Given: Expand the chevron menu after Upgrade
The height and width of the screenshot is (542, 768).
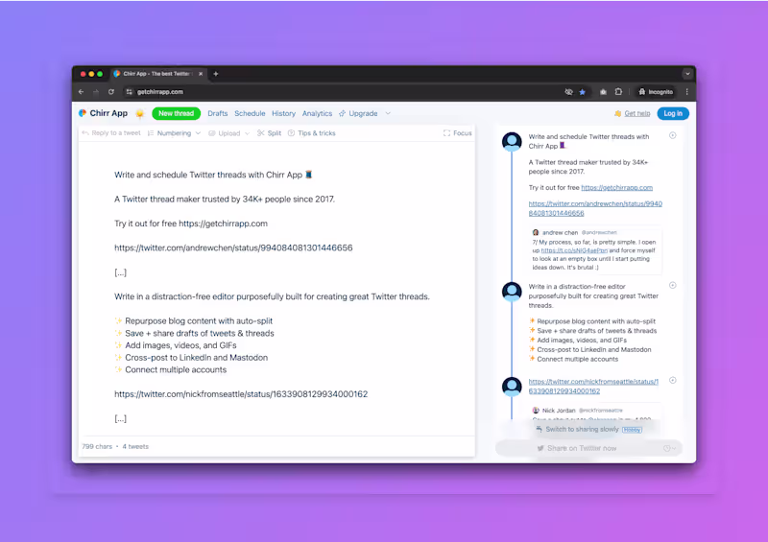Looking at the screenshot, I should coord(388,113).
